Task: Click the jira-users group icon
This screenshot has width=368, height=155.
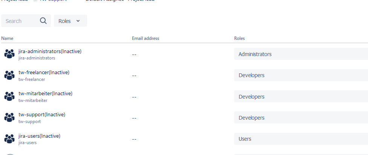Action: (x=9, y=138)
